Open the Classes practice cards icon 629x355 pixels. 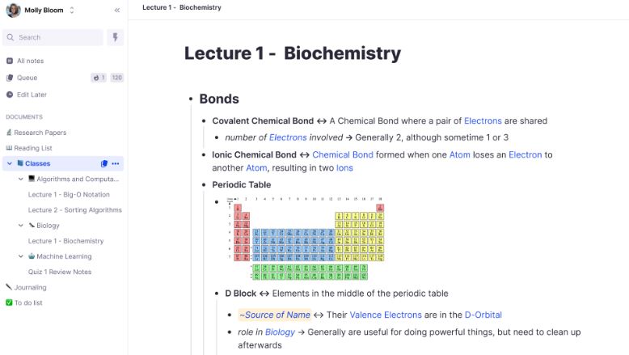click(104, 163)
